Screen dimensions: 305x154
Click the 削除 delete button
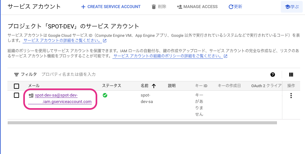[x=159, y=7]
